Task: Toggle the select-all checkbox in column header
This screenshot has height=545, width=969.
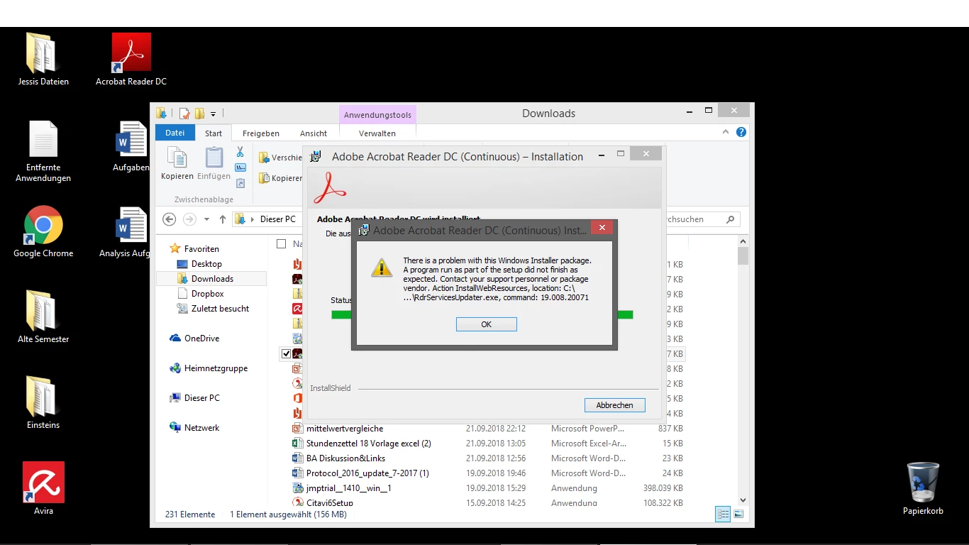Action: 281,244
